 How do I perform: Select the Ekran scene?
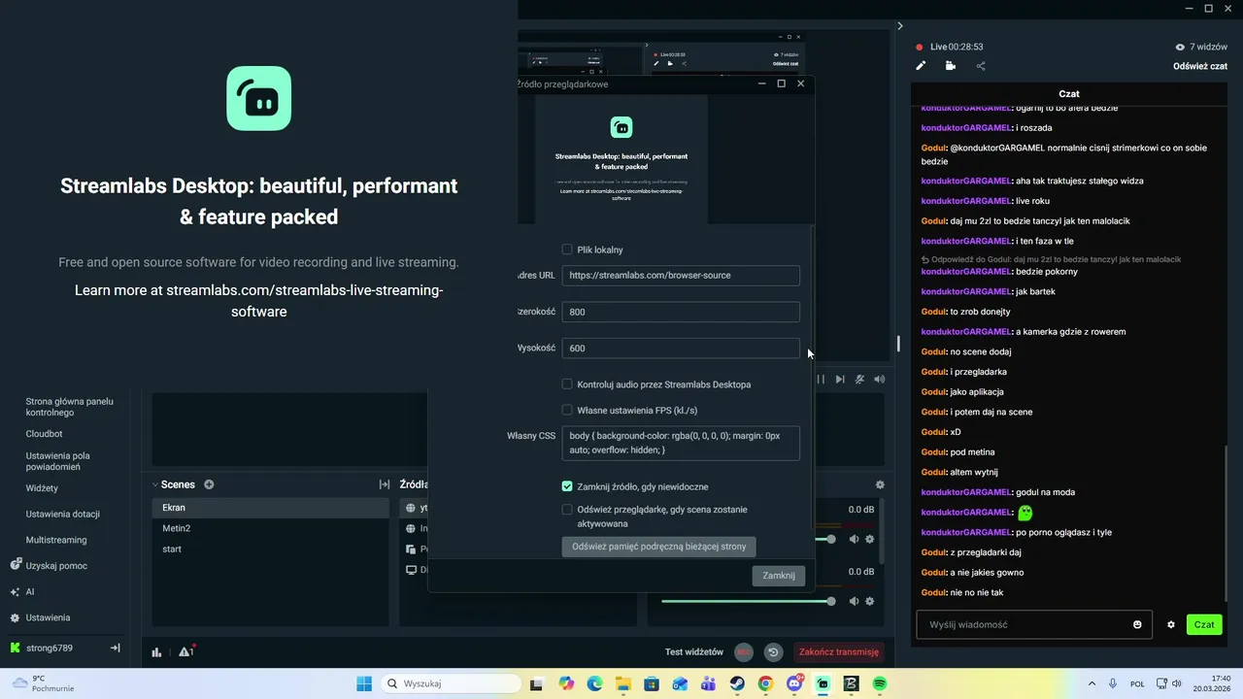(271, 508)
